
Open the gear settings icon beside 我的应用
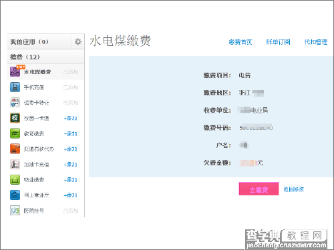78,41
